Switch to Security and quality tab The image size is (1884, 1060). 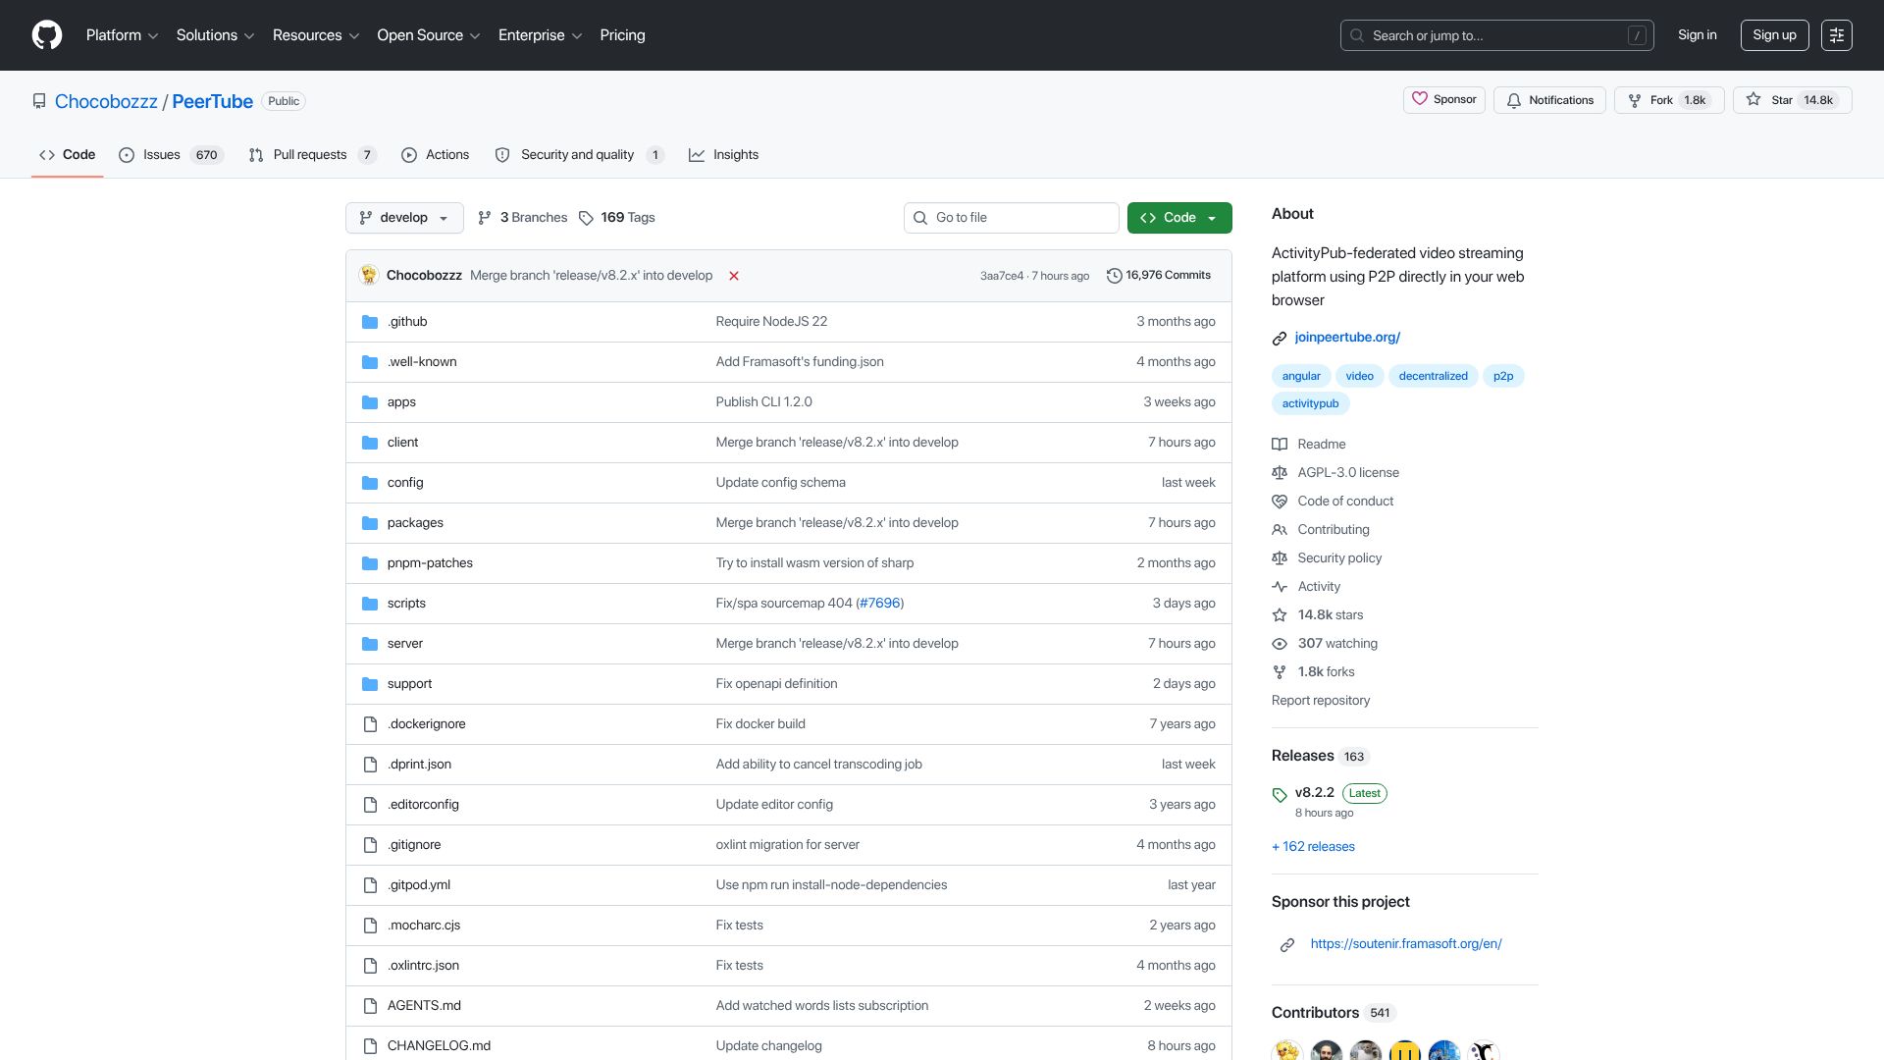(x=579, y=155)
